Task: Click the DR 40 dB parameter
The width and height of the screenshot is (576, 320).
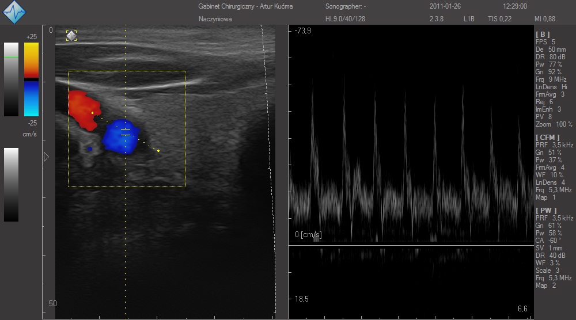Action: [x=550, y=256]
